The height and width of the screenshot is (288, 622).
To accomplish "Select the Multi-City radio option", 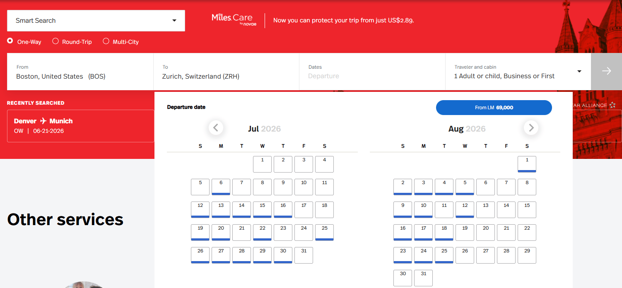I will point(106,41).
